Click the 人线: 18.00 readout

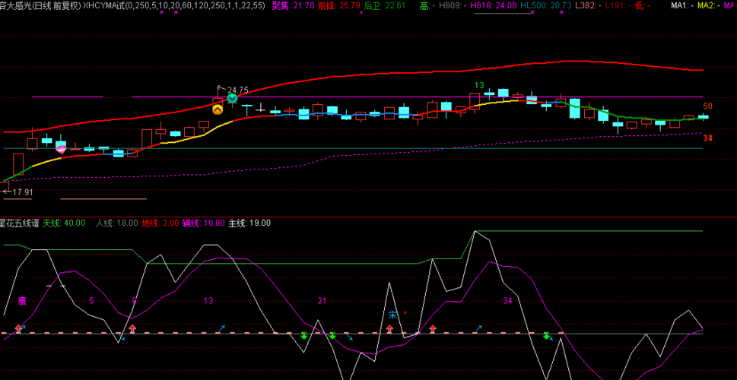click(117, 223)
